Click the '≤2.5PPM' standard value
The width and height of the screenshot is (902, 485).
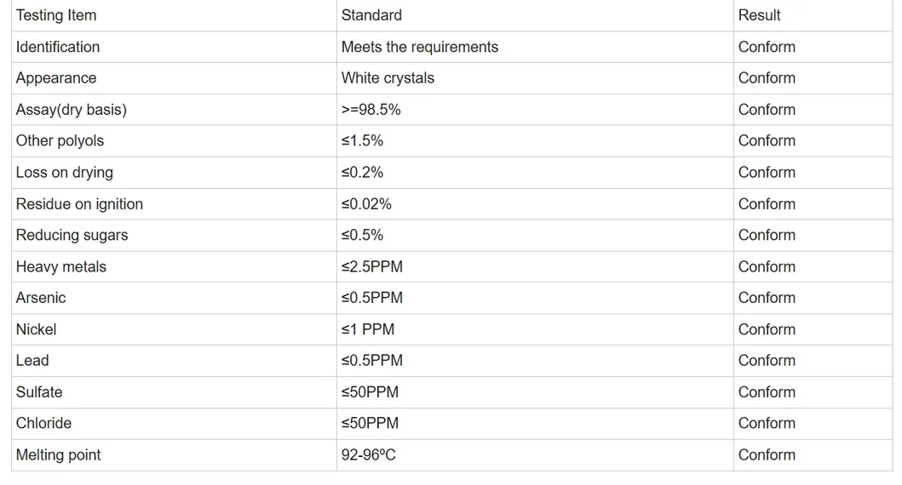coord(372,267)
